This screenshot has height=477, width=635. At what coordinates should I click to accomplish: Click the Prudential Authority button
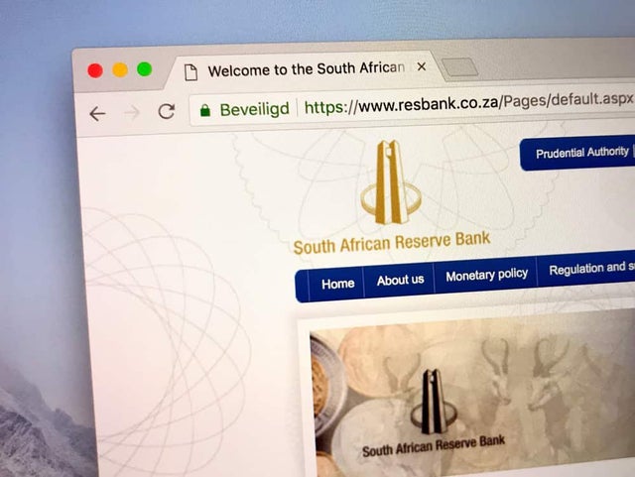point(582,153)
